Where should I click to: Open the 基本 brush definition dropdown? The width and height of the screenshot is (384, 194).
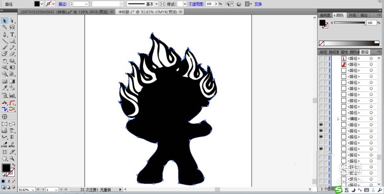pyautogui.click(x=157, y=4)
